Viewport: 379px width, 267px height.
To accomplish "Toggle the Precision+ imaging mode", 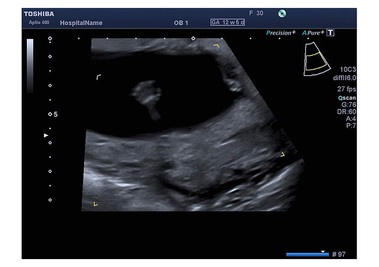I will [280, 33].
